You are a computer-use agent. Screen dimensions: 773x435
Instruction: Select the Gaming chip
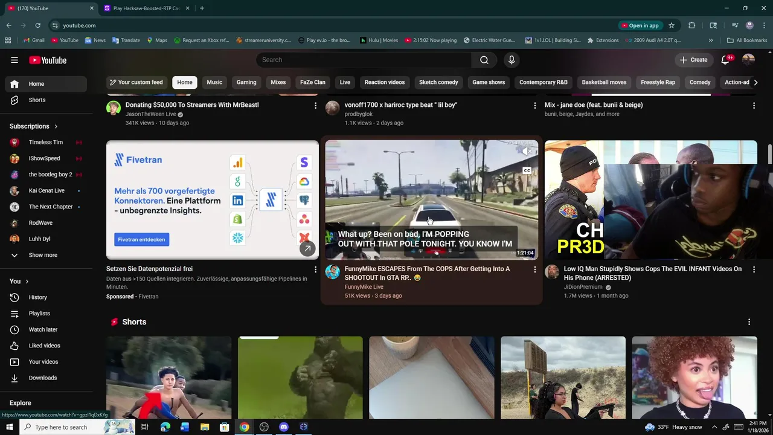pos(246,82)
